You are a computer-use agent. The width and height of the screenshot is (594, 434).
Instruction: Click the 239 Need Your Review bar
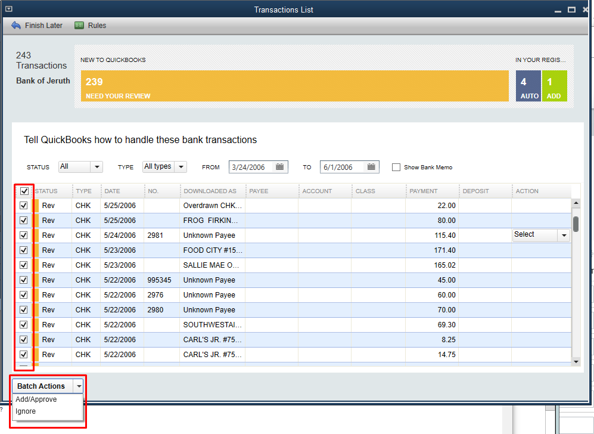[295, 86]
